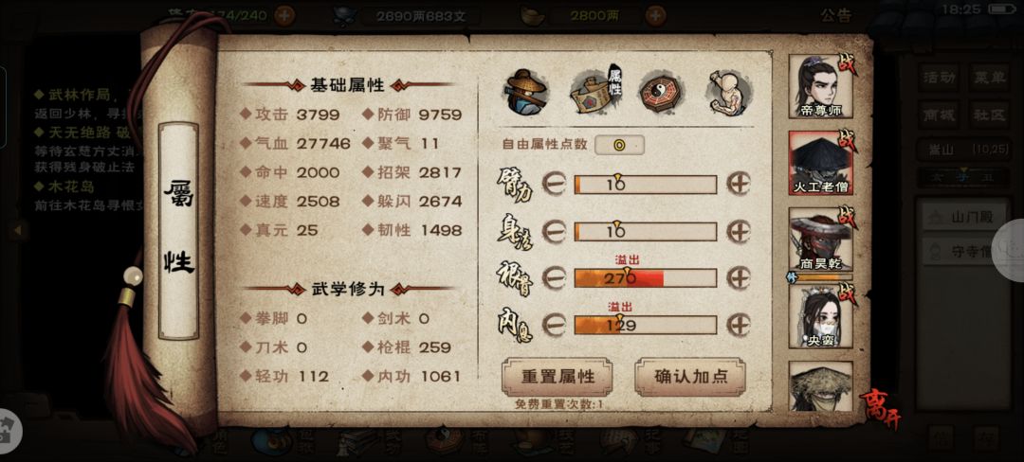
Task: Select 火工老僧 character portrait
Action: click(820, 163)
